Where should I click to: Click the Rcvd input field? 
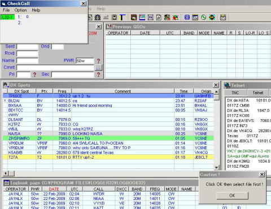tap(28, 54)
